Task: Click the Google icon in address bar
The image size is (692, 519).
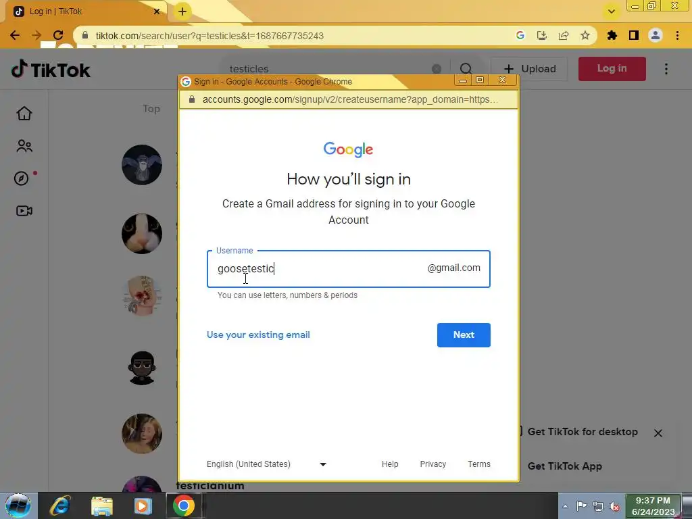Action: pyautogui.click(x=520, y=35)
